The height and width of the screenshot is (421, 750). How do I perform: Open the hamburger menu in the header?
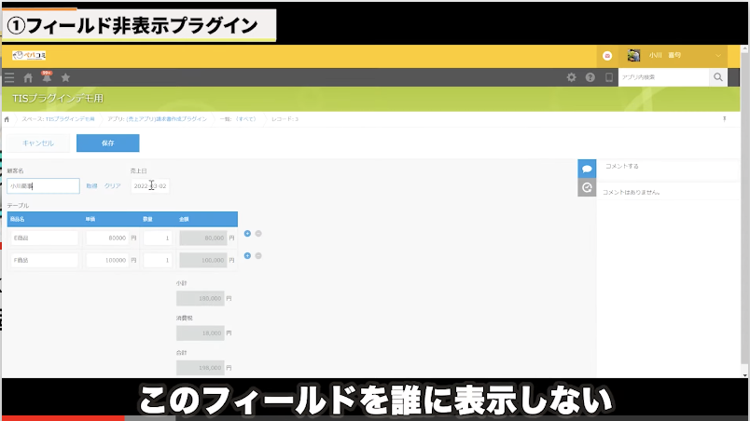coord(9,78)
